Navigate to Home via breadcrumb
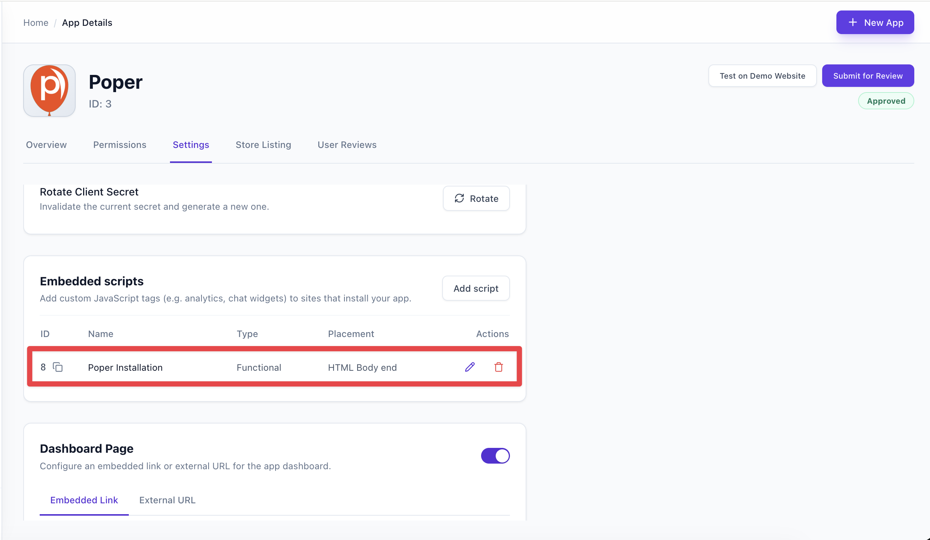This screenshot has width=930, height=540. coord(36,22)
